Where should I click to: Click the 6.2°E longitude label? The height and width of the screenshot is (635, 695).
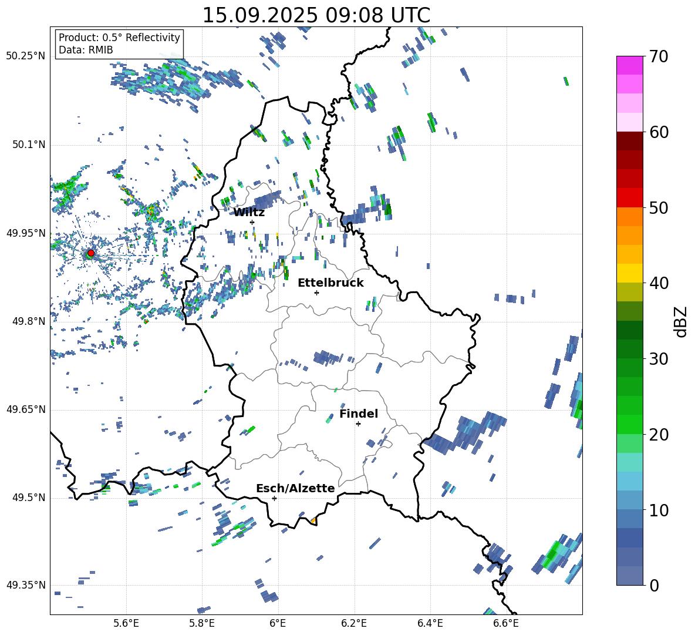(x=354, y=623)
